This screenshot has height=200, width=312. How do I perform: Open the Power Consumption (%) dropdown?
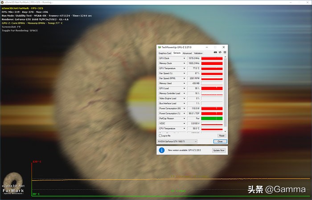(184, 113)
